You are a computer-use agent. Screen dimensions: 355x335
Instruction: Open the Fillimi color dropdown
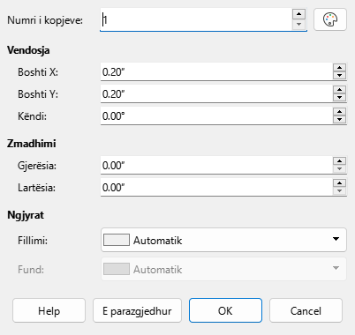223,240
